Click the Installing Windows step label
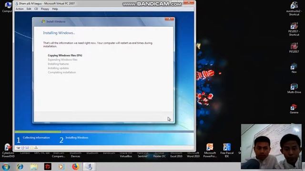The image size is (305, 171). 77,138
